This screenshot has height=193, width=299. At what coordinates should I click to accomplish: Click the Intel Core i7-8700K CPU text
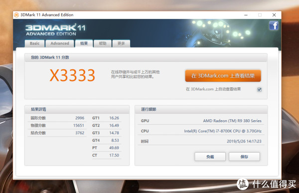[223, 131]
